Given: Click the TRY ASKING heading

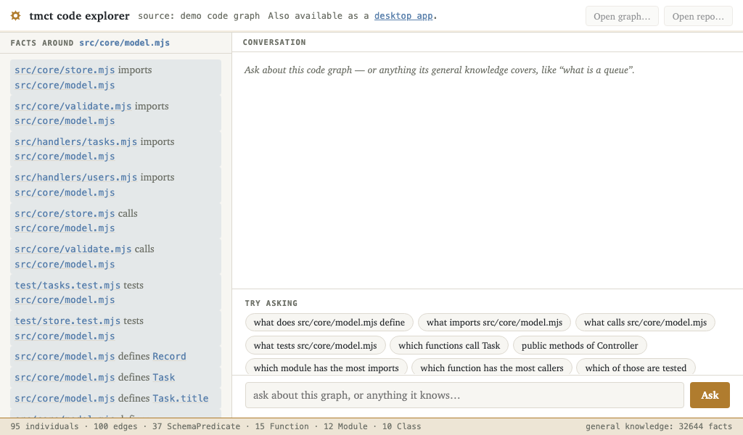Looking at the screenshot, I should pyautogui.click(x=271, y=303).
